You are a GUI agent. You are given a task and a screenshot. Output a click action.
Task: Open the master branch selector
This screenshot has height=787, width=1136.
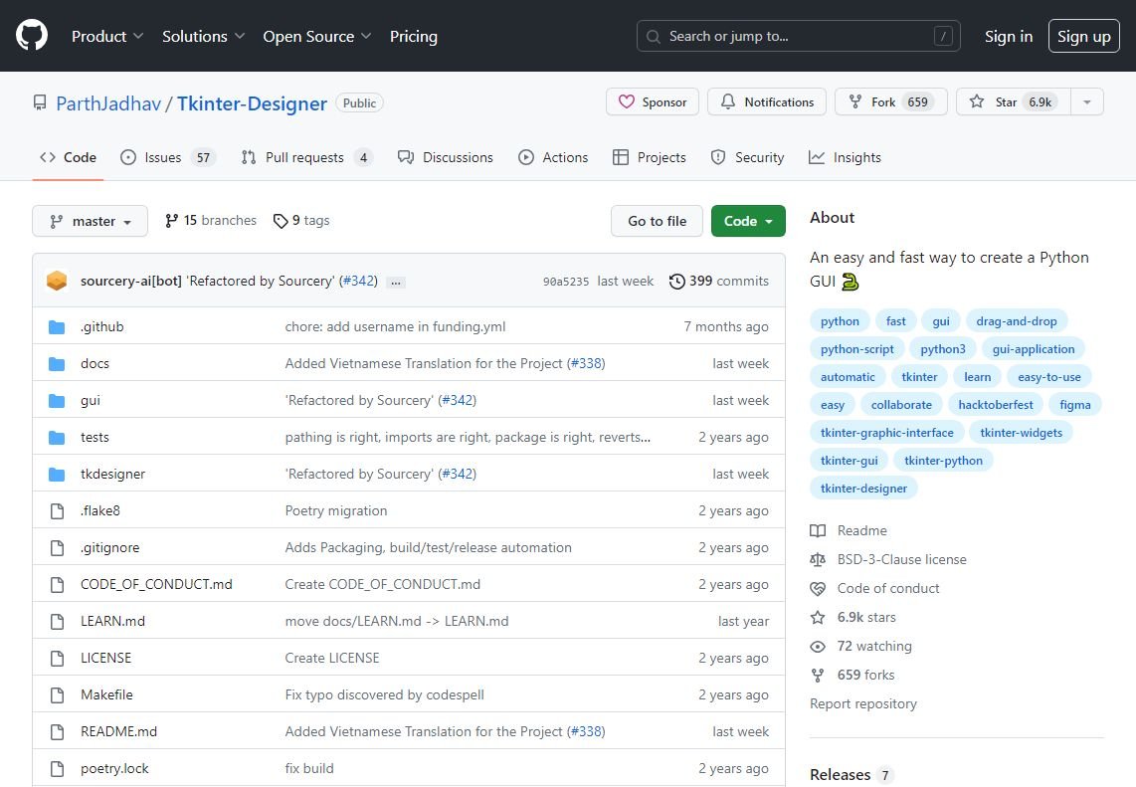pos(90,221)
